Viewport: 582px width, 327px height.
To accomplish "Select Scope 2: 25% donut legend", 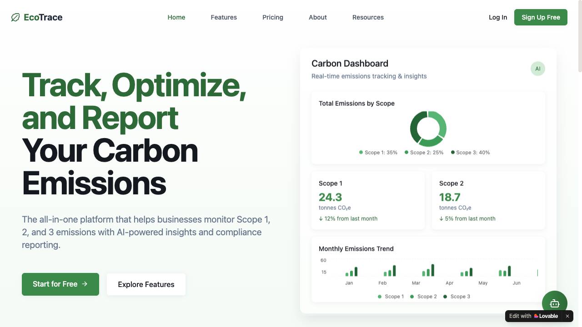I will coord(424,153).
